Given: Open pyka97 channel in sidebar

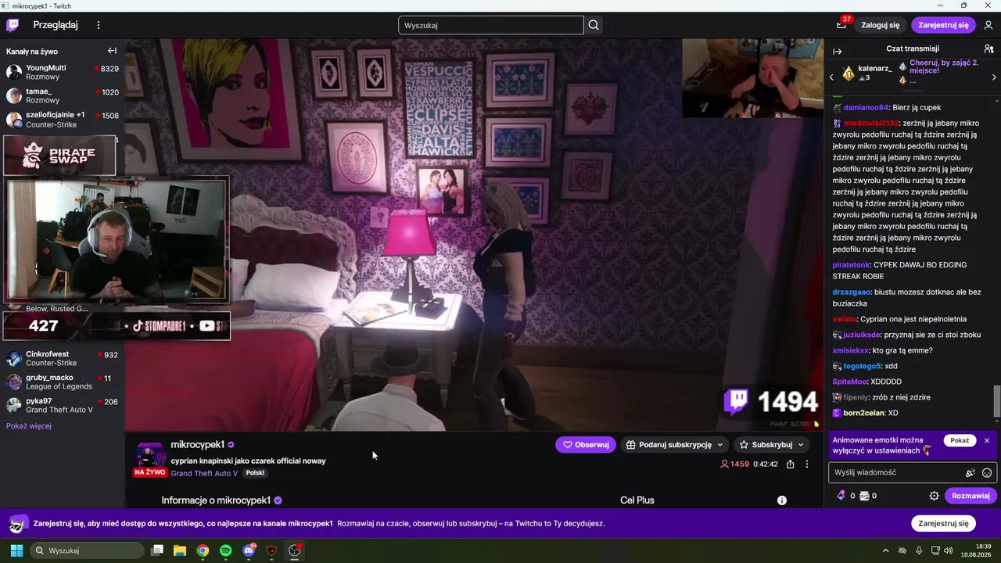Looking at the screenshot, I should (x=63, y=405).
